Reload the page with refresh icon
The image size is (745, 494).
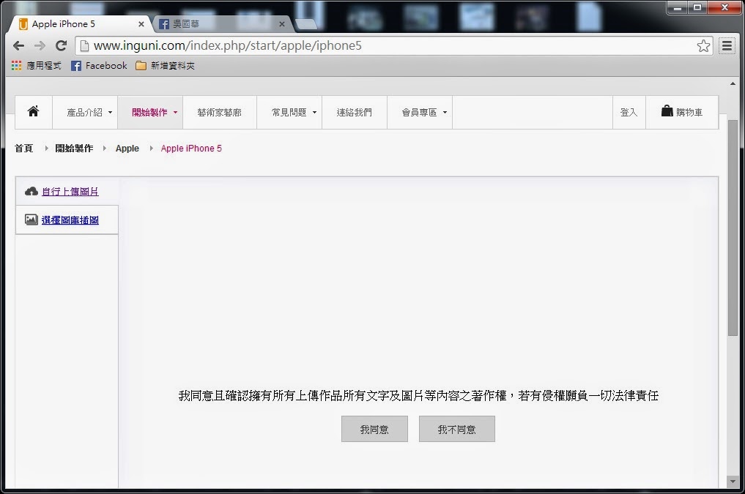(x=61, y=45)
